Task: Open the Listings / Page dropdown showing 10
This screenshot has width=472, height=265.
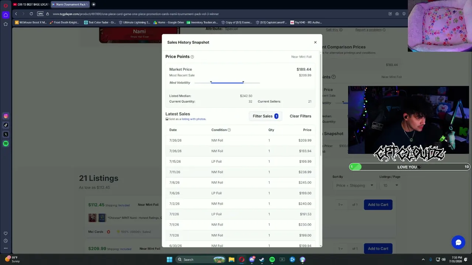Action: click(390, 185)
